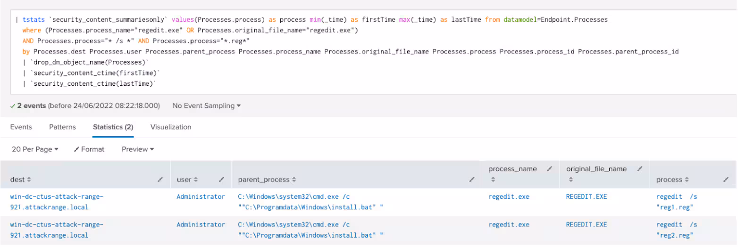The height and width of the screenshot is (247, 738).
Task: Edit the parent_process column via pencil icon
Action: [471, 180]
